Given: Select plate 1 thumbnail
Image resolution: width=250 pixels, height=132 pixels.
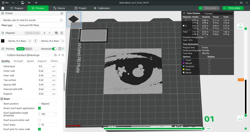Looking at the screenshot, I should (x=74, y=19).
